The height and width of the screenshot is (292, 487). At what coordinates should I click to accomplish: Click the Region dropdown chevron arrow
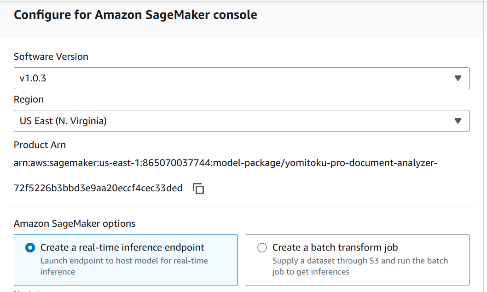pos(458,121)
